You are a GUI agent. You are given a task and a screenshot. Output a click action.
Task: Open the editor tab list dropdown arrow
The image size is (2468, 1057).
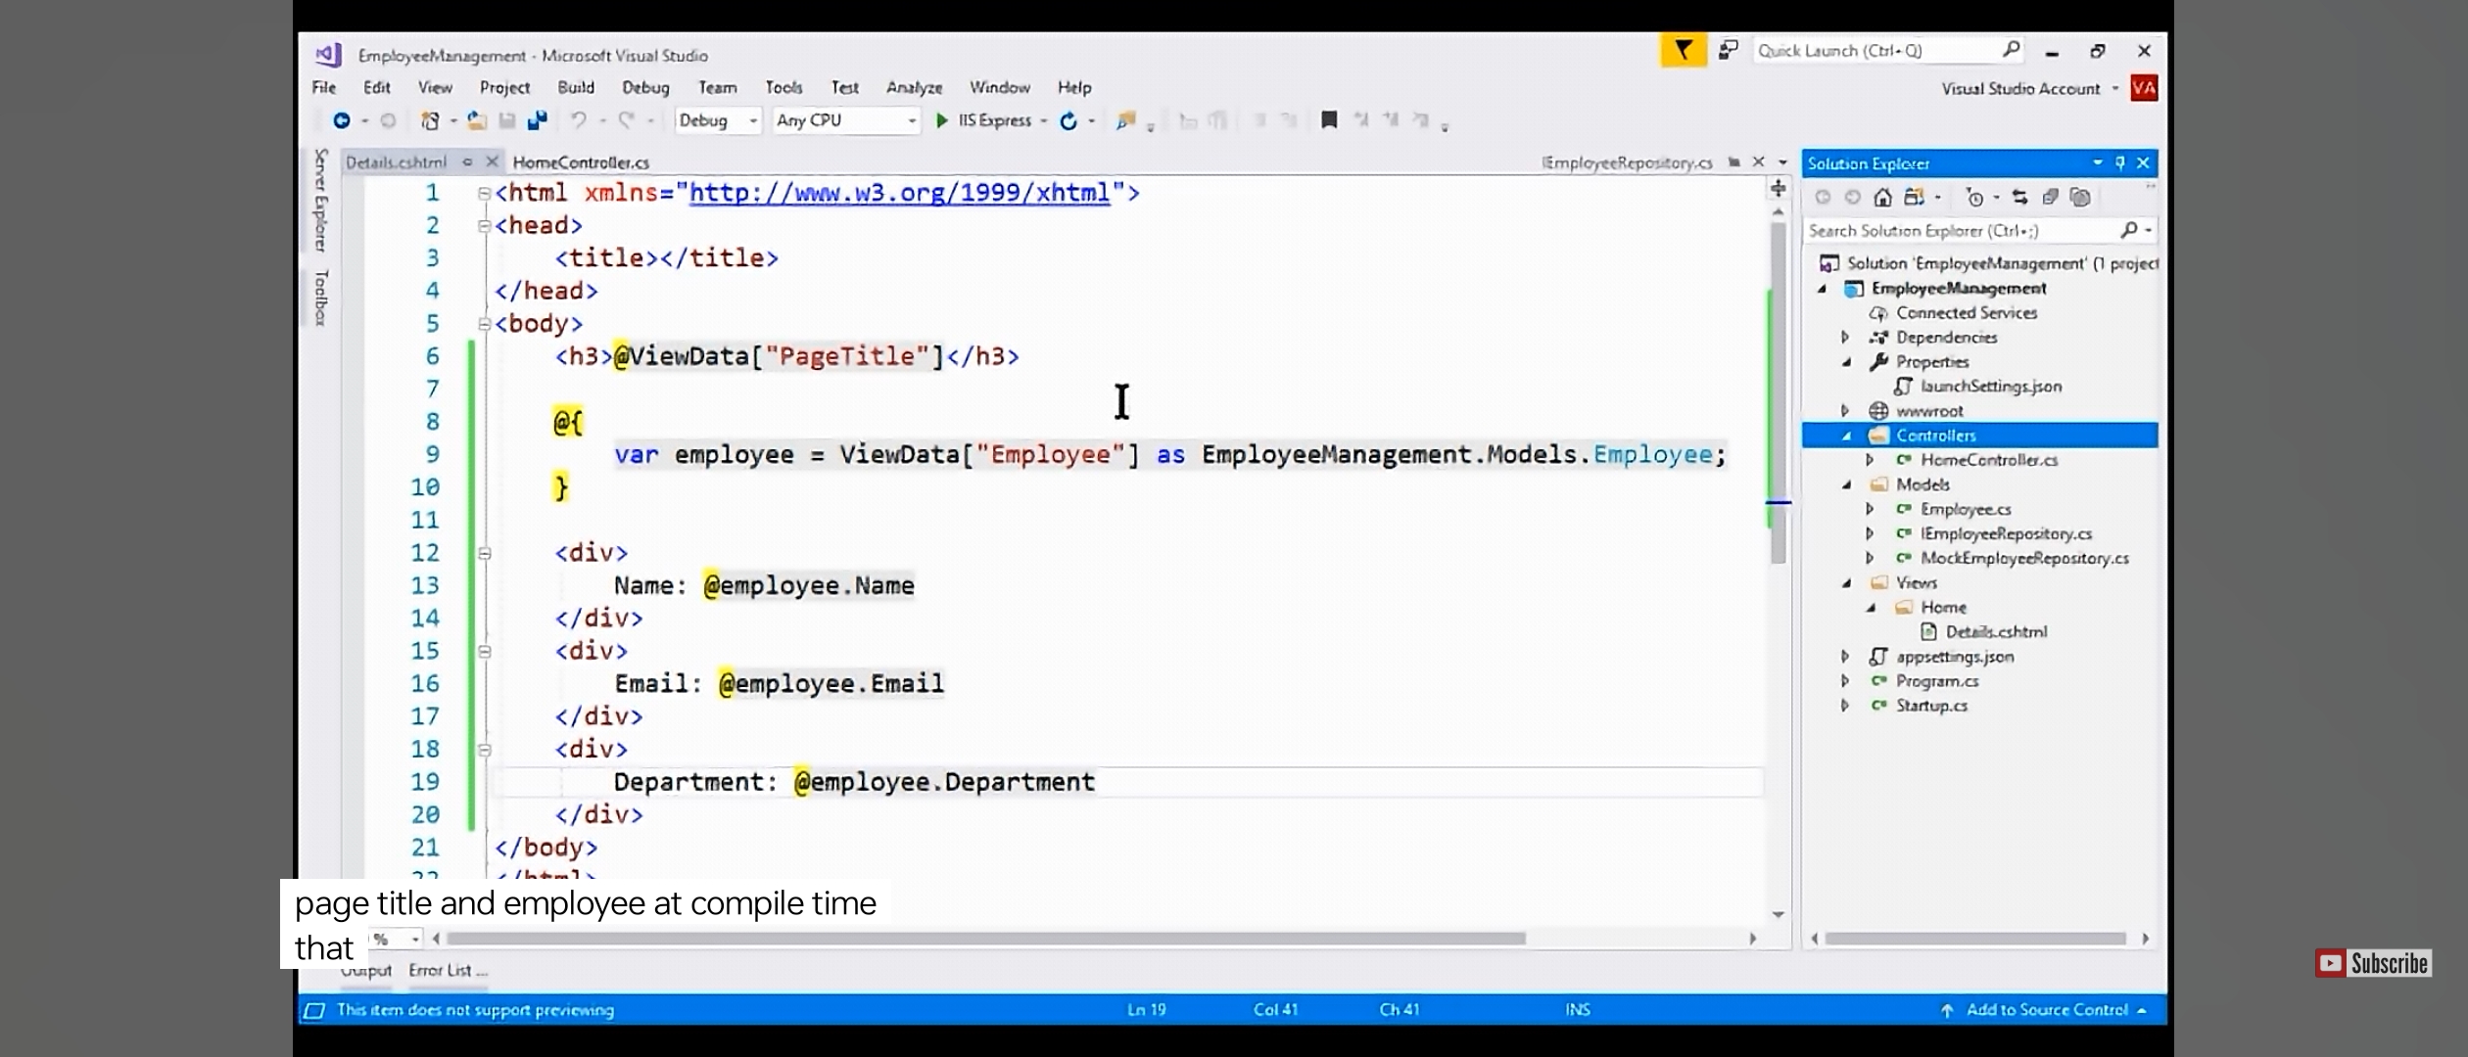pos(1783,162)
